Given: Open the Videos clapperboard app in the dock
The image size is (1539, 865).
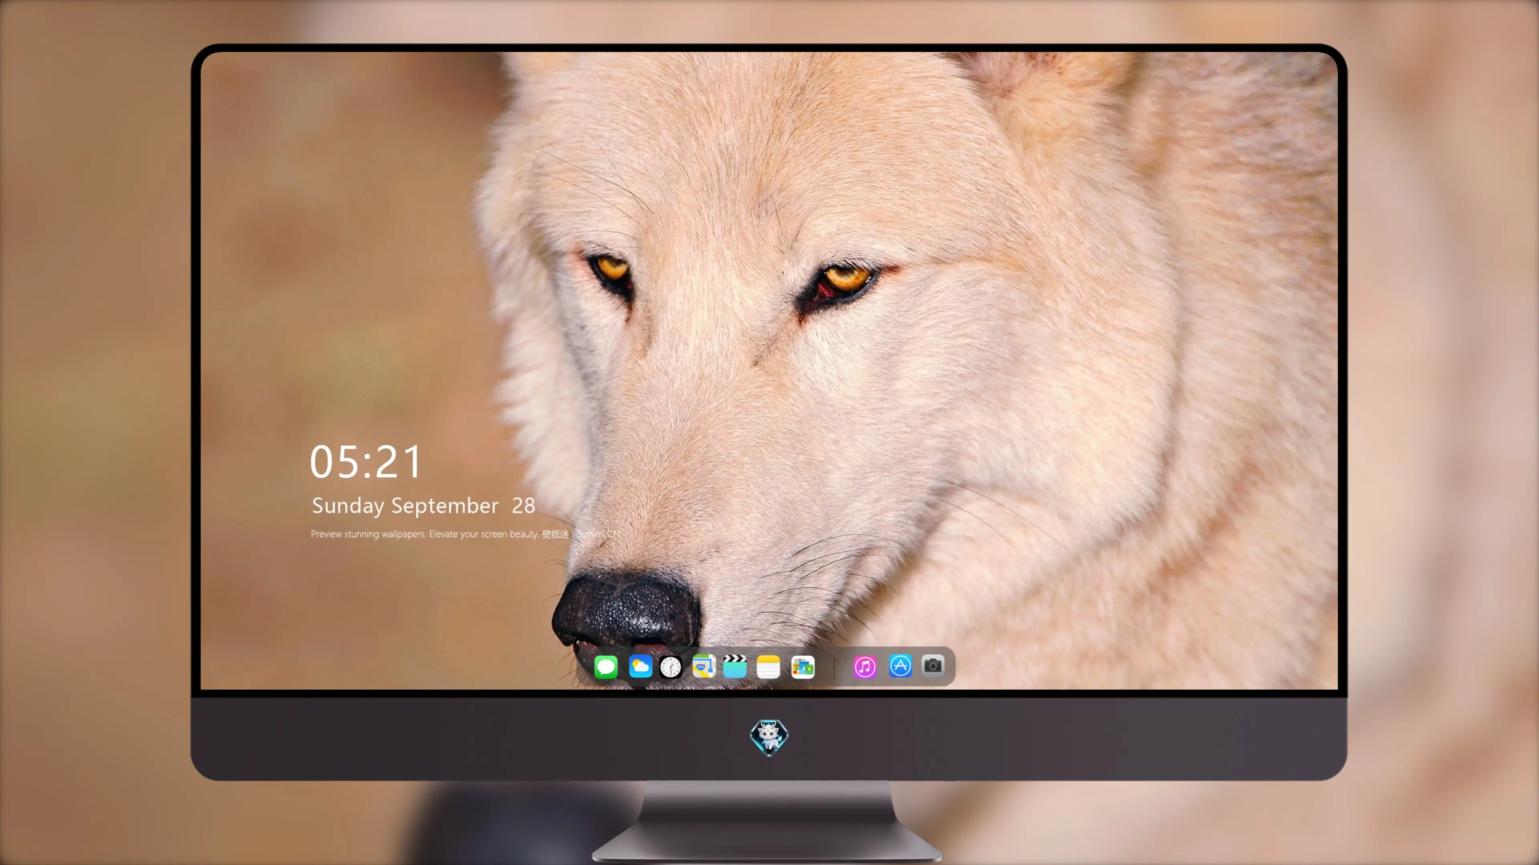Looking at the screenshot, I should (x=735, y=667).
